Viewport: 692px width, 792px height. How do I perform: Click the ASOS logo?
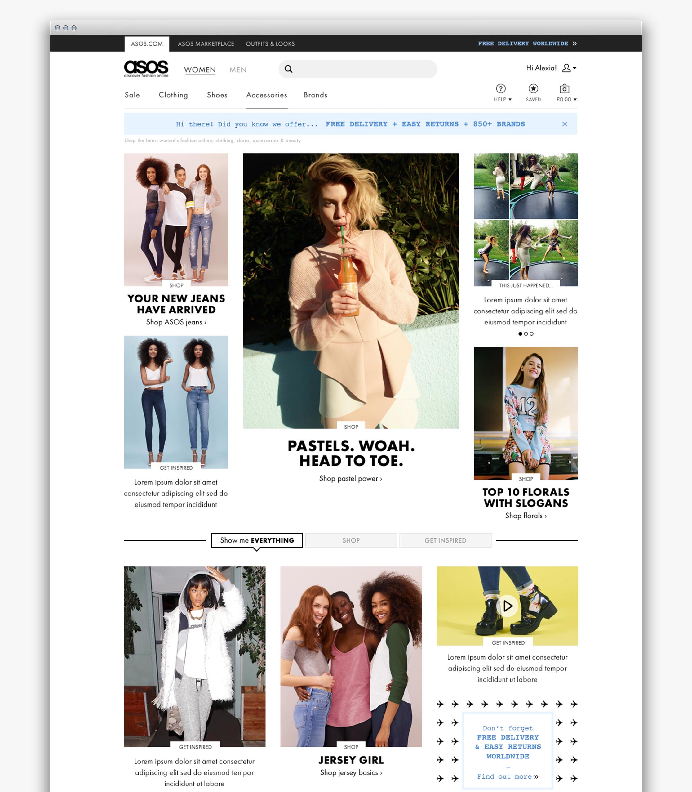tap(146, 69)
